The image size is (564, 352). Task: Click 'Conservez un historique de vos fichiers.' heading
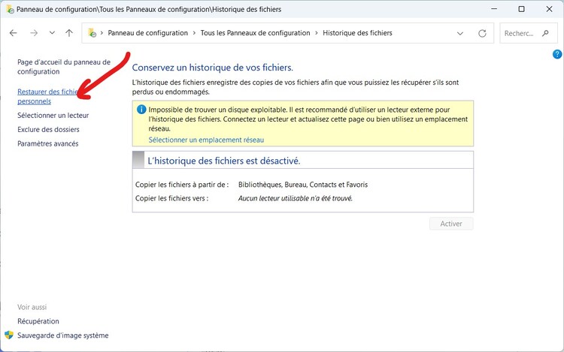213,68
